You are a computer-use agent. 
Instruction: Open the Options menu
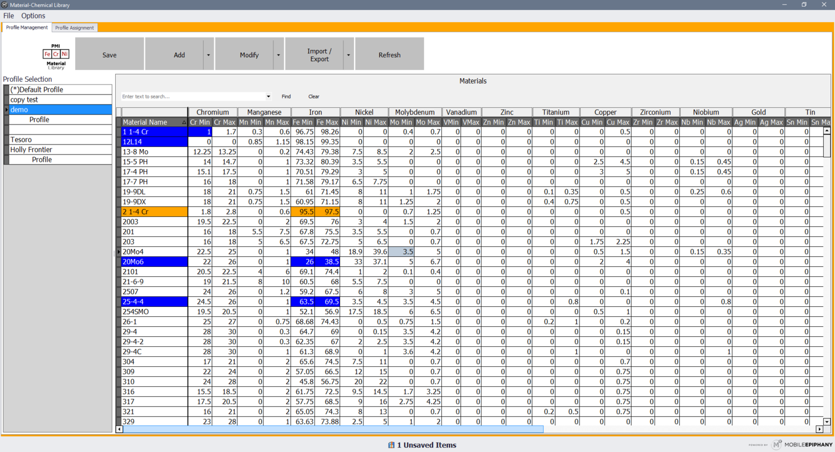pos(33,16)
